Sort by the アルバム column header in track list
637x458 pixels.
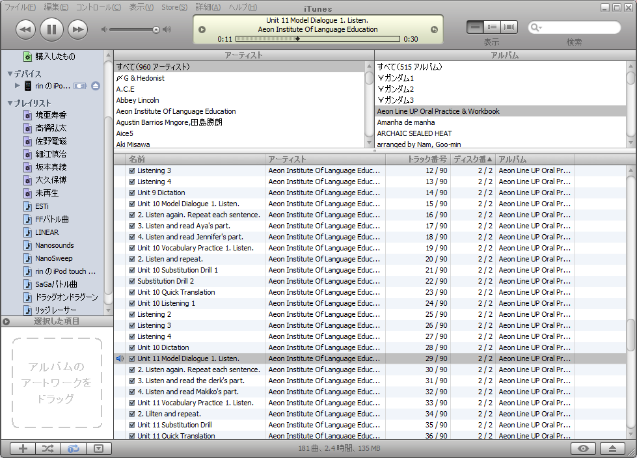coord(535,159)
